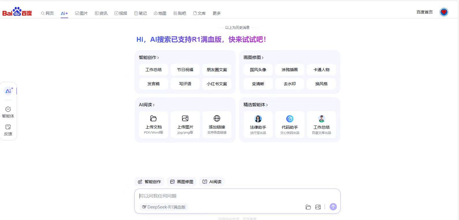Open 反馈 feedback in the left sidebar
The height and width of the screenshot is (220, 459).
point(8,130)
